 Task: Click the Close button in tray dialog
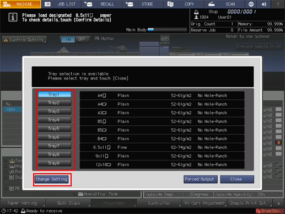point(237,179)
